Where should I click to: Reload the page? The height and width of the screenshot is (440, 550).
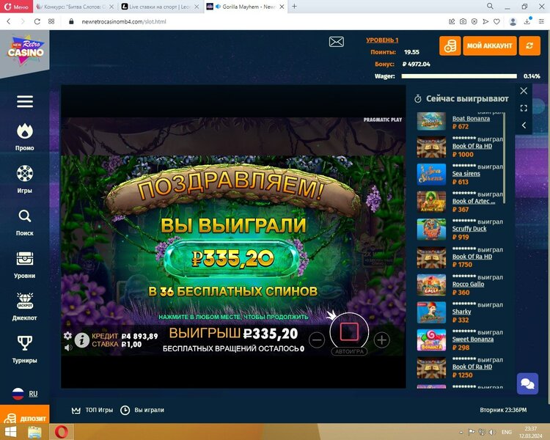coord(37,21)
